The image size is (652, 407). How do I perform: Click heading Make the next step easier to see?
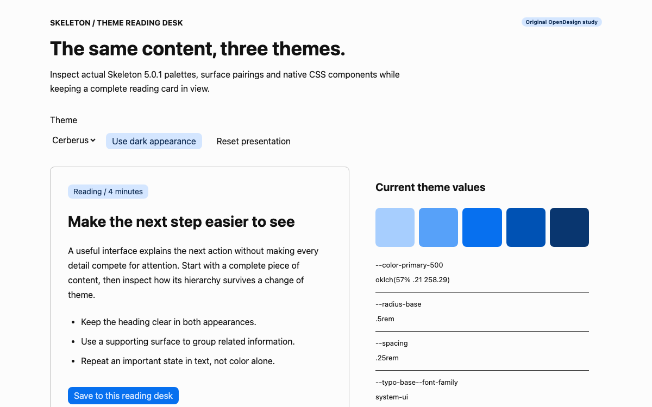(x=181, y=221)
